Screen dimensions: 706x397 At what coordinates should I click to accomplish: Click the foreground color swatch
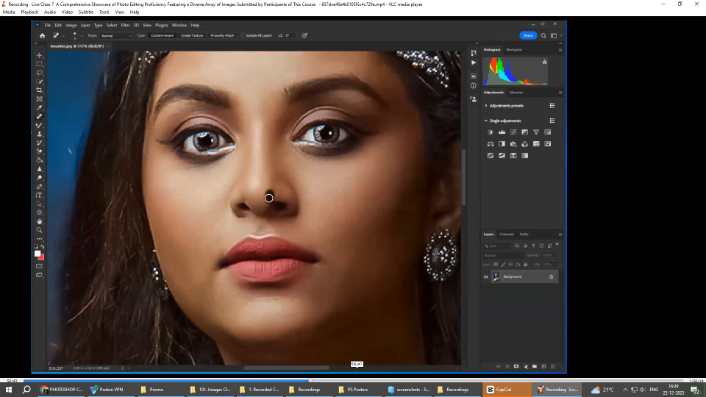38,254
